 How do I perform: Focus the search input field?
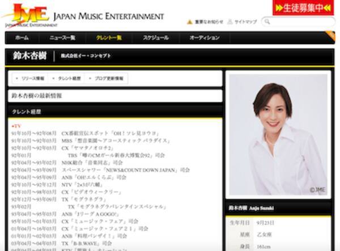(x=300, y=22)
